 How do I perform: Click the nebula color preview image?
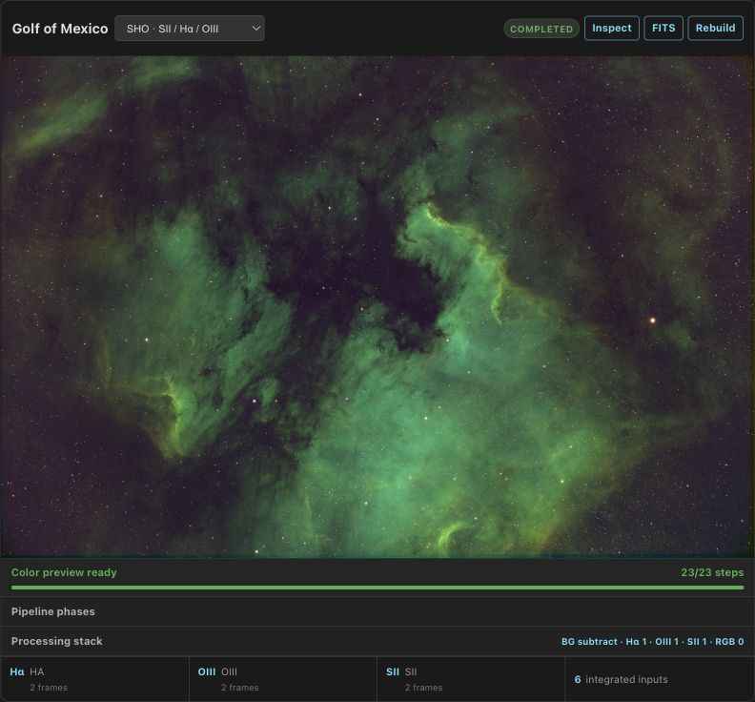(x=377, y=307)
